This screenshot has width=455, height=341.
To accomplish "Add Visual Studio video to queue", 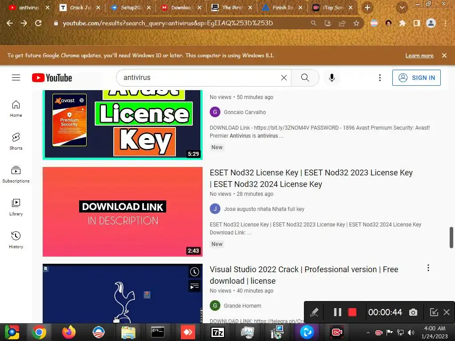I will point(195,286).
